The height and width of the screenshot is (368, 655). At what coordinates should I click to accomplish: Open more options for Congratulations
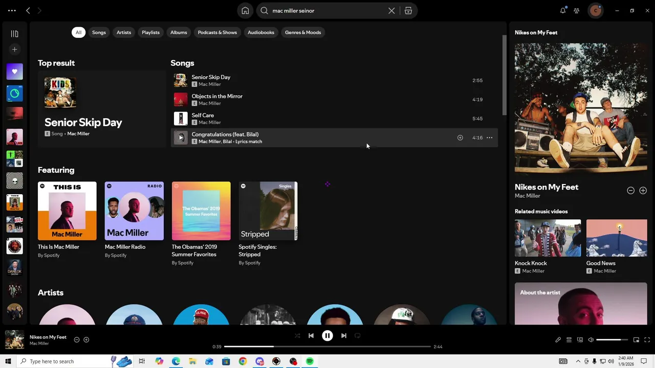[x=490, y=137]
